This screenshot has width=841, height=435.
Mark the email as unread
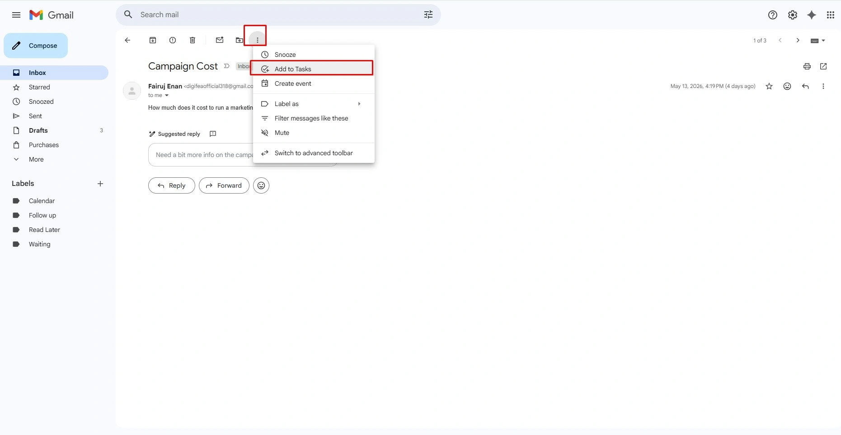[x=220, y=40]
